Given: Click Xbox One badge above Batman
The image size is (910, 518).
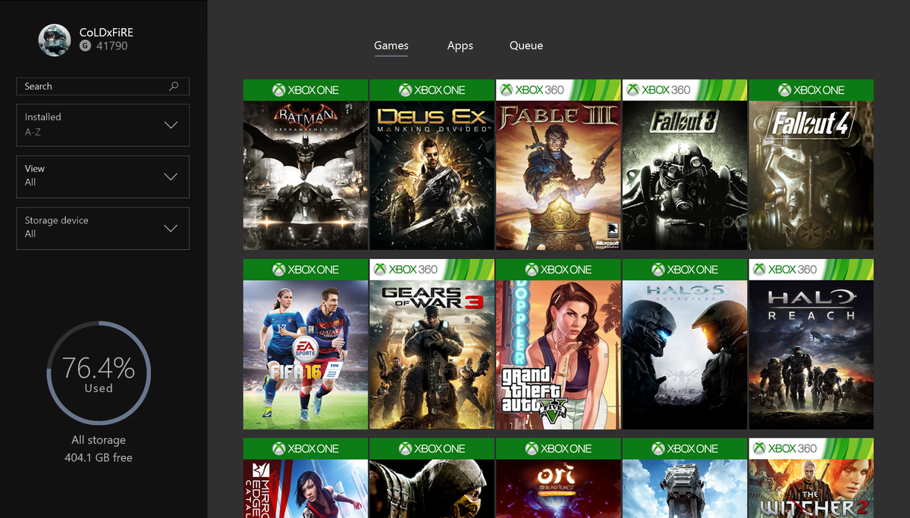Looking at the screenshot, I should coord(306,90).
